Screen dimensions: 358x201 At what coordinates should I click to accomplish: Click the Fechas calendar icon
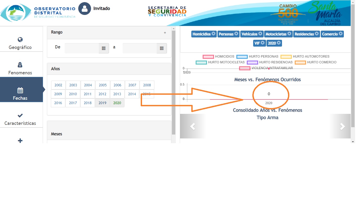(x=20, y=90)
